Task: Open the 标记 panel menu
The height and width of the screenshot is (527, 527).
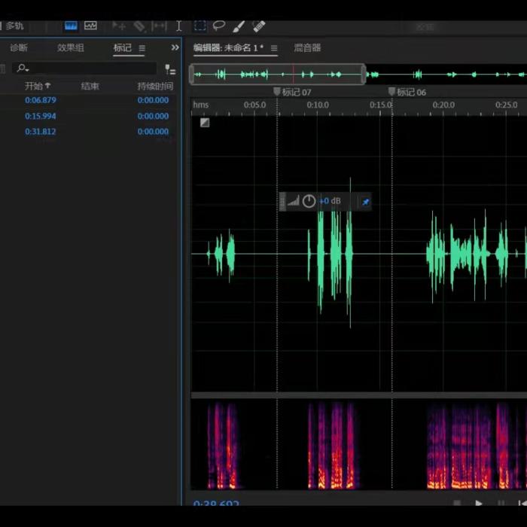Action: pos(142,48)
